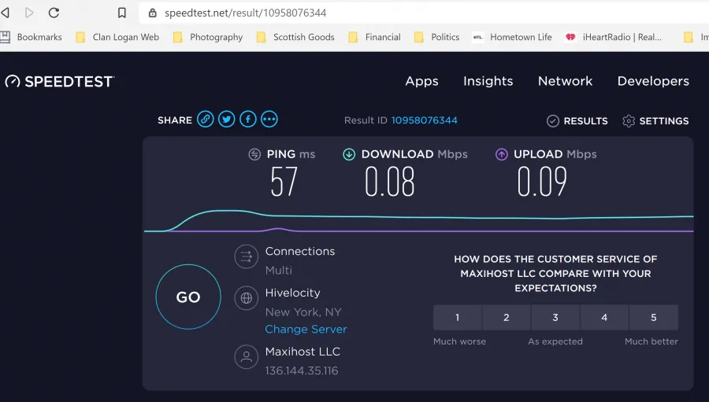The width and height of the screenshot is (709, 402).
Task: Open the Photography bookmarks folder
Action: (207, 37)
